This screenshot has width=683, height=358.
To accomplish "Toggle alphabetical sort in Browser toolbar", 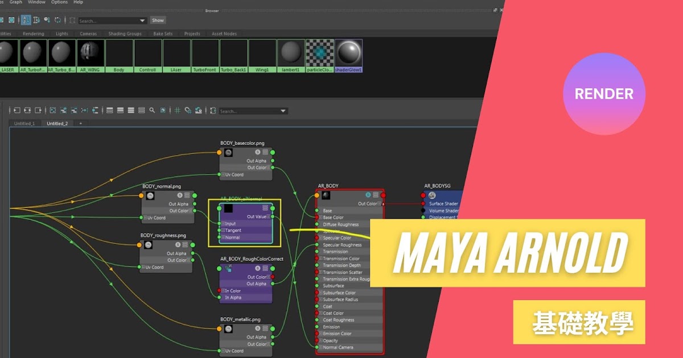I will click(x=26, y=20).
